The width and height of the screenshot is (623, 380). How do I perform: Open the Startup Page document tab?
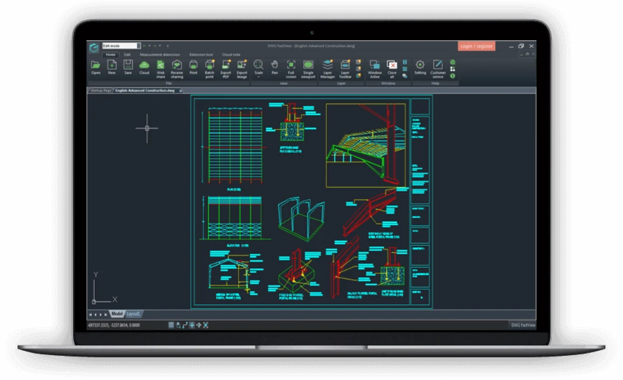[101, 90]
